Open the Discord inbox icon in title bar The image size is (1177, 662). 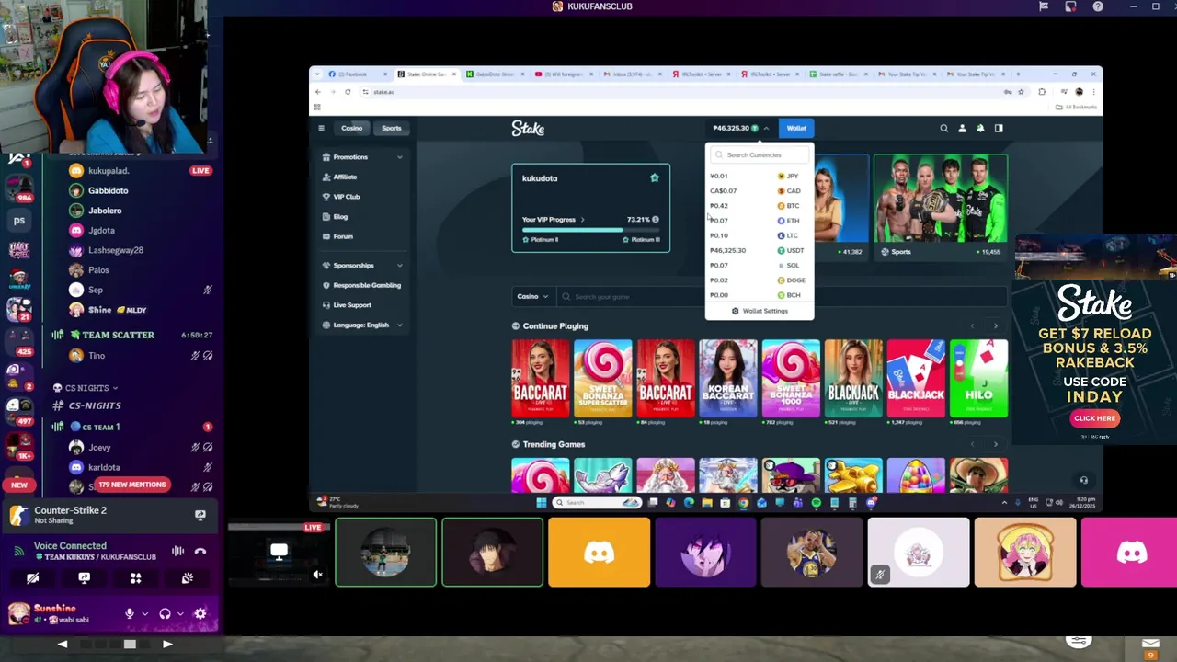click(1070, 6)
